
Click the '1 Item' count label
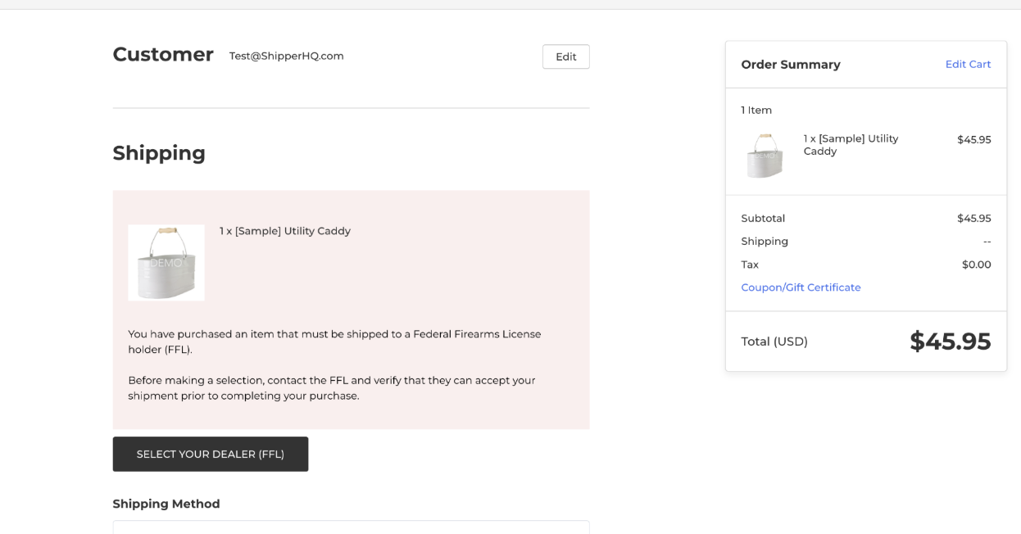[756, 110]
